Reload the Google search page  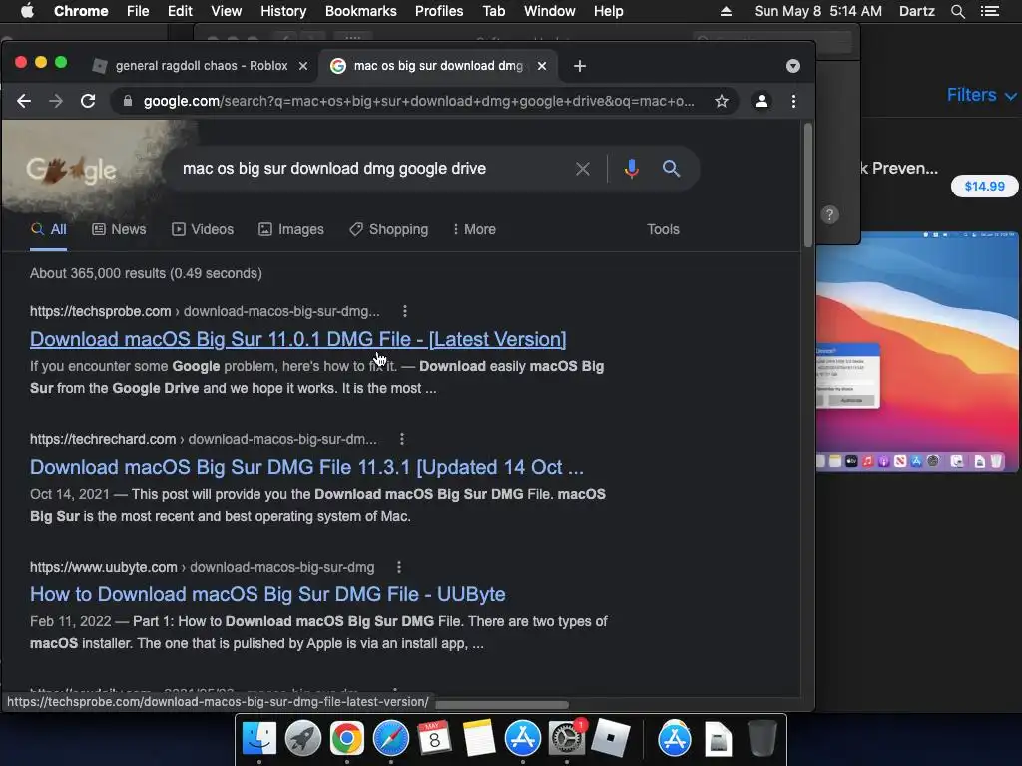(x=88, y=101)
